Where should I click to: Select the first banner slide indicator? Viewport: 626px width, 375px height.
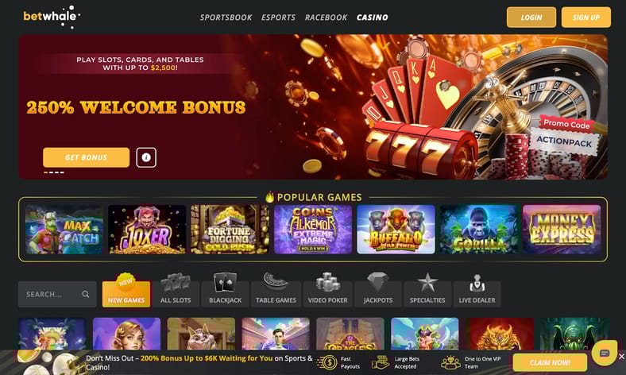(x=46, y=172)
